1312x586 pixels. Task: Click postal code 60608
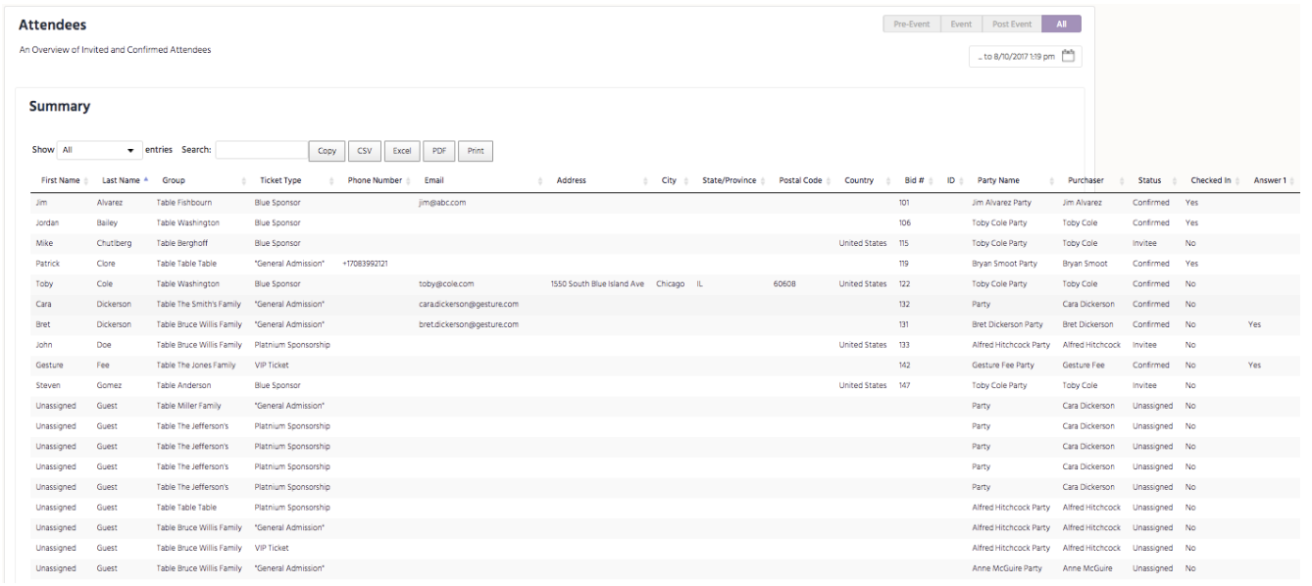tap(784, 284)
